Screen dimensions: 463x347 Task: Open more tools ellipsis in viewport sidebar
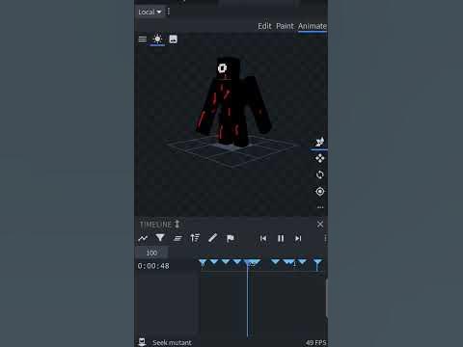pos(320,207)
